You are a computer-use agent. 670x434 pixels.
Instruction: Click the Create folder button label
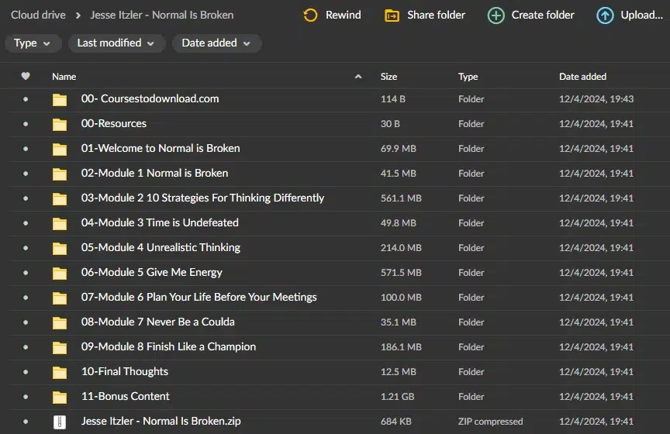coord(543,15)
